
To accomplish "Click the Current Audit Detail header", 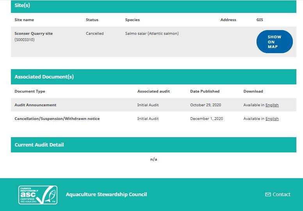I will pyautogui.click(x=39, y=145).
